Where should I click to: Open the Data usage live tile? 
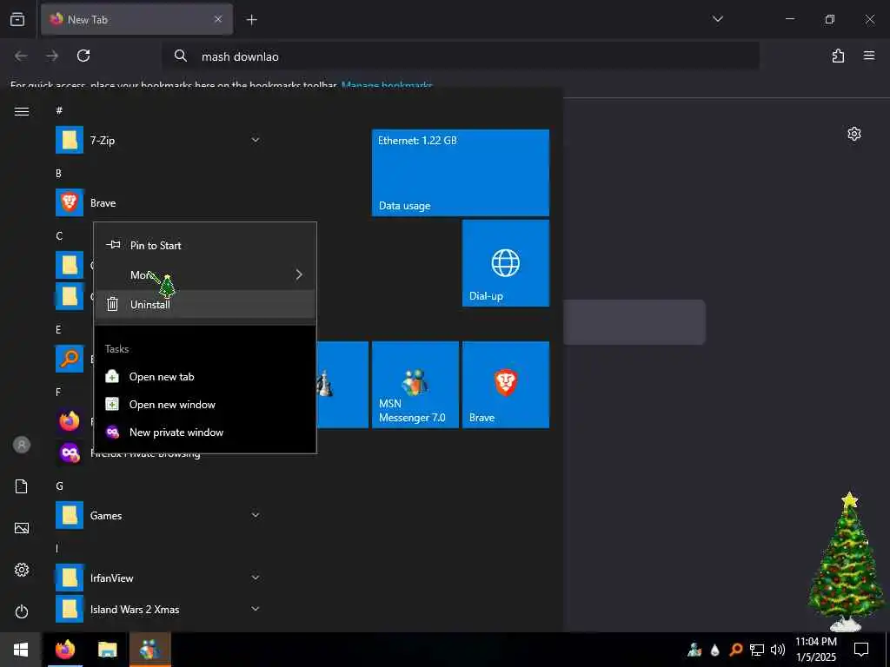(x=461, y=173)
